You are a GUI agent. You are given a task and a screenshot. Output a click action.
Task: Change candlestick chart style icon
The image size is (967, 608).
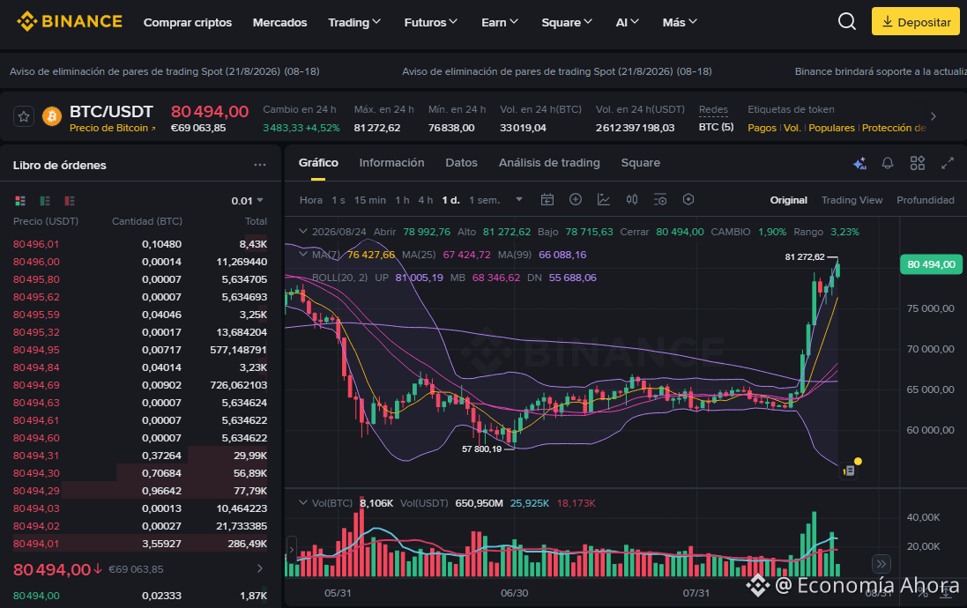[x=632, y=199]
